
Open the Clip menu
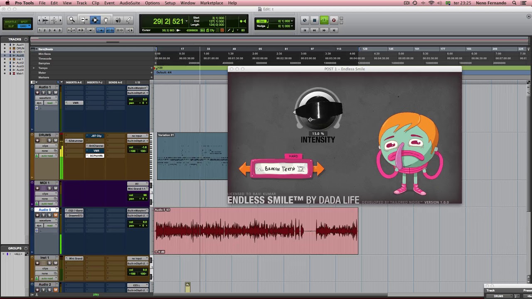[x=96, y=3]
